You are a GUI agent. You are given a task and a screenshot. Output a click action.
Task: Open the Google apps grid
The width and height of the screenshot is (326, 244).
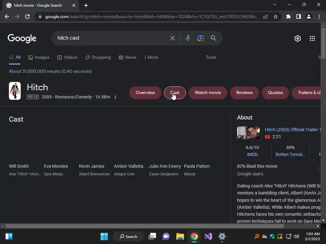(x=312, y=38)
